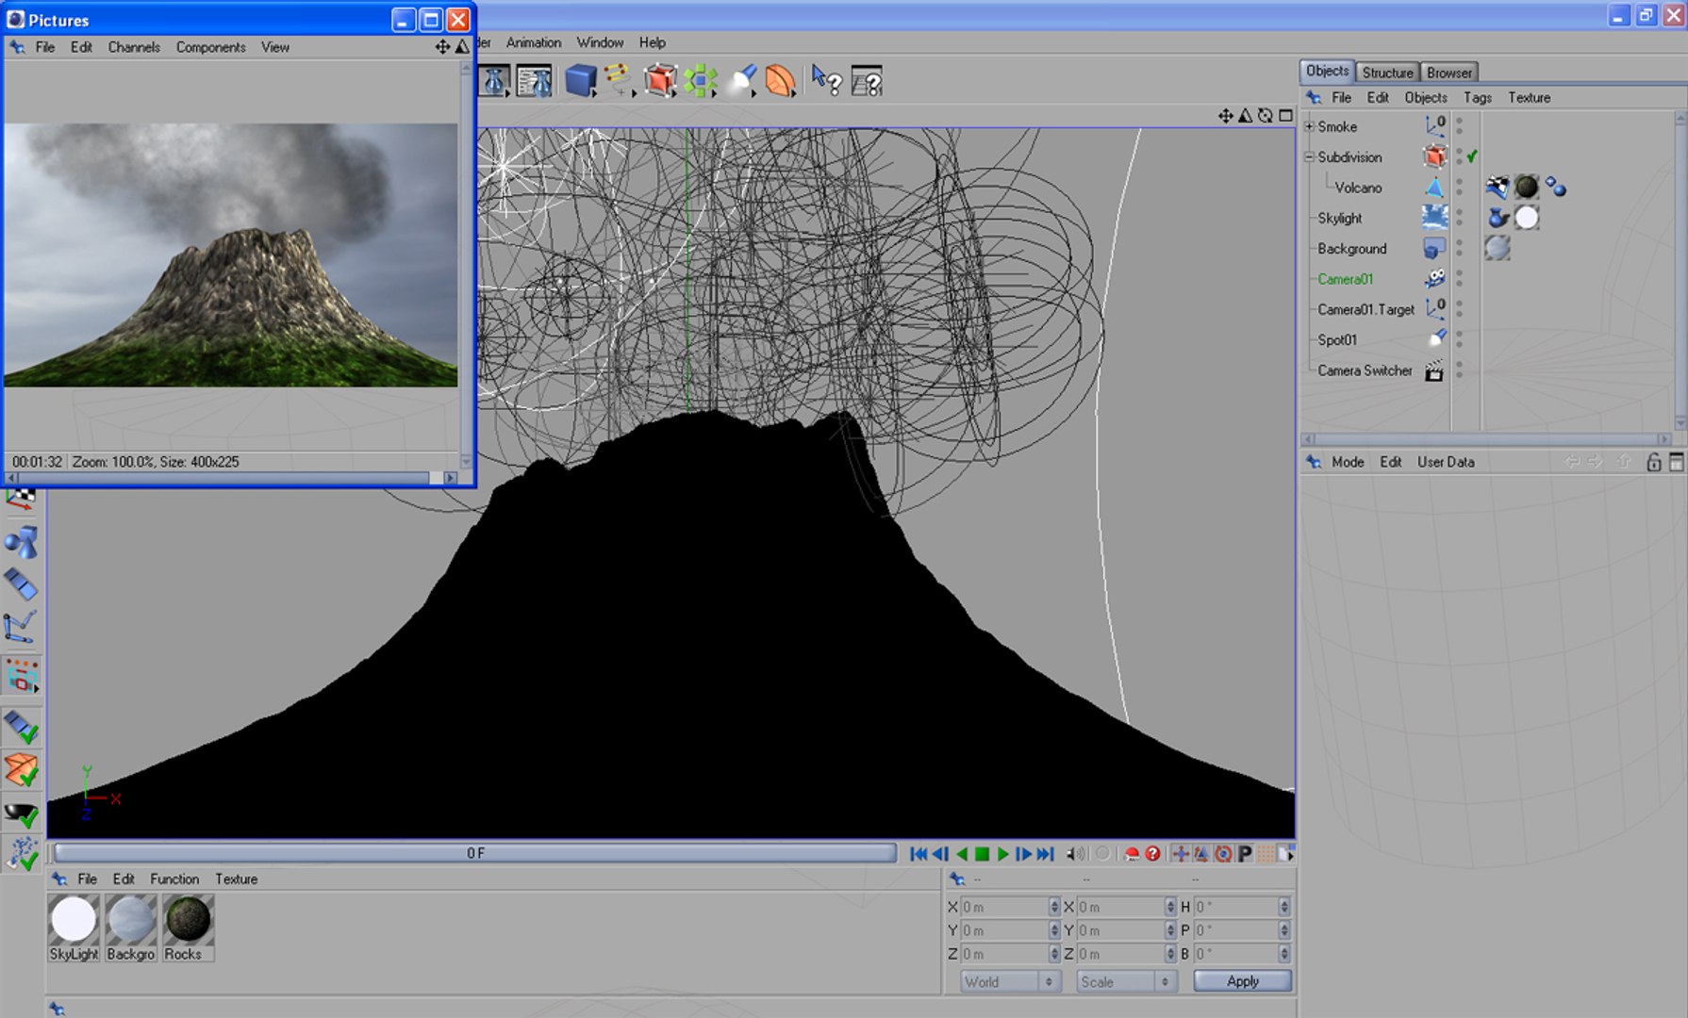Click the Camera Switcher clapperboard icon
This screenshot has height=1018, width=1688.
1433,370
